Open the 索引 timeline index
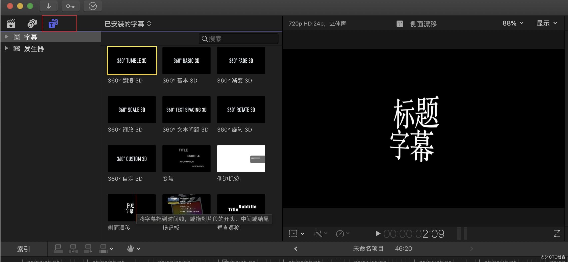Image resolution: width=568 pixels, height=262 pixels. (x=24, y=249)
